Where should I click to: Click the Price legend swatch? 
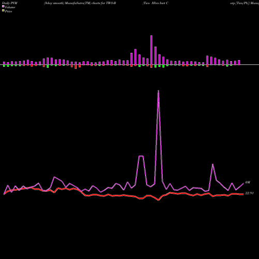(3, 11)
